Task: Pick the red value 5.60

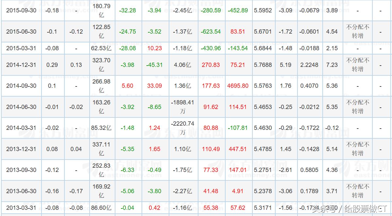Action: (x=128, y=86)
